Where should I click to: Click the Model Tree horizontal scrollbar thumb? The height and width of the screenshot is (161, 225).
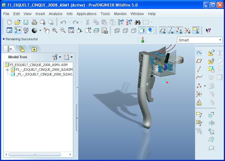click(35, 154)
